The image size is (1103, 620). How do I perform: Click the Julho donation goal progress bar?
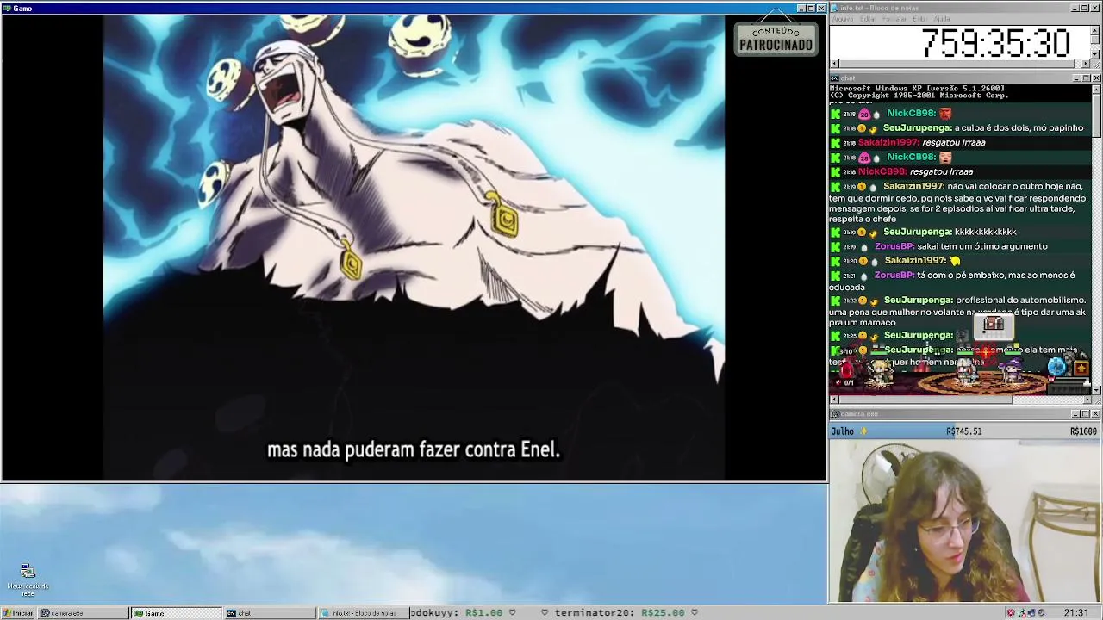(965, 431)
